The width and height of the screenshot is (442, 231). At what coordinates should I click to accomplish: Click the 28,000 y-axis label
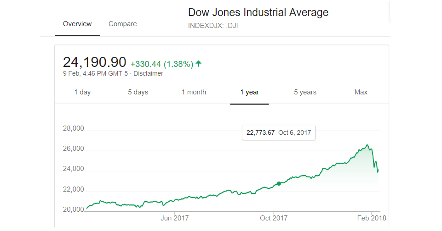pos(73,128)
